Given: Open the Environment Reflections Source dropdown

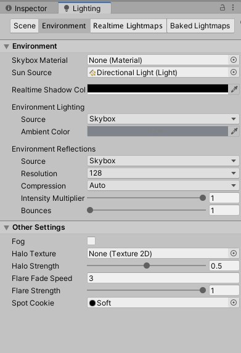Looking at the screenshot, I should pos(163,161).
